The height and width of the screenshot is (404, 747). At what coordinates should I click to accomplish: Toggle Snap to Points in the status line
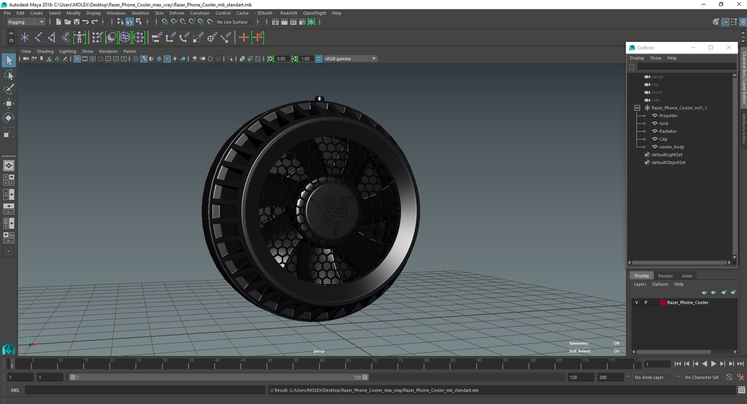183,22
